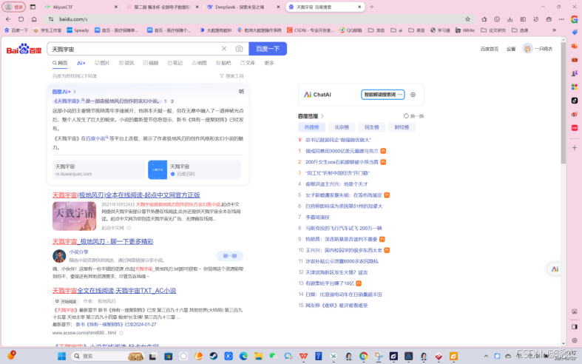This screenshot has height=364, width=582.
Task: Open the 论文研究 bookmarks folder
Action: pyautogui.click(x=493, y=30)
